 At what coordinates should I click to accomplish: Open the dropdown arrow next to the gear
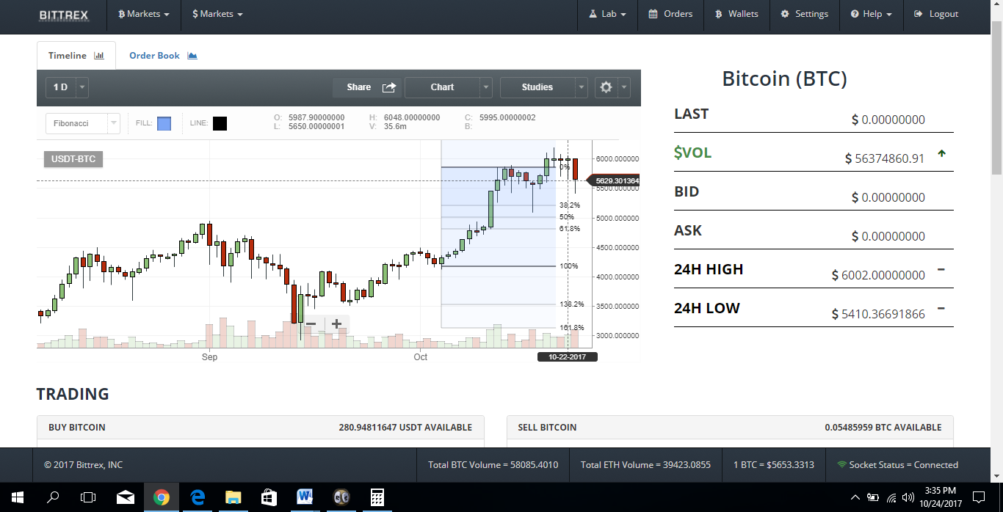(624, 87)
